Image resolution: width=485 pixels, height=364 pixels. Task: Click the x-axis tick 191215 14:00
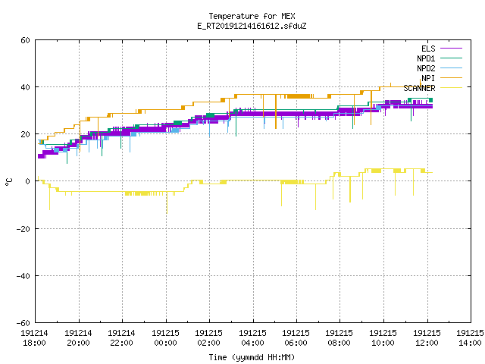470,338
